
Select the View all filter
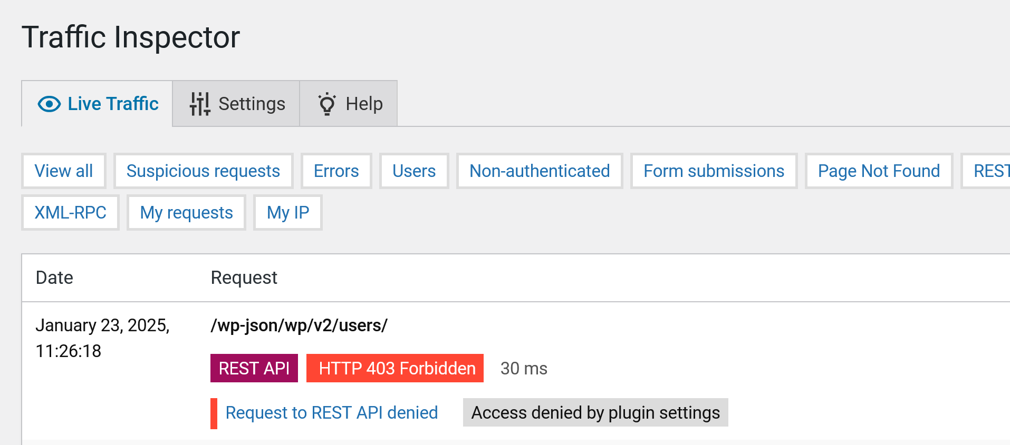coord(64,171)
